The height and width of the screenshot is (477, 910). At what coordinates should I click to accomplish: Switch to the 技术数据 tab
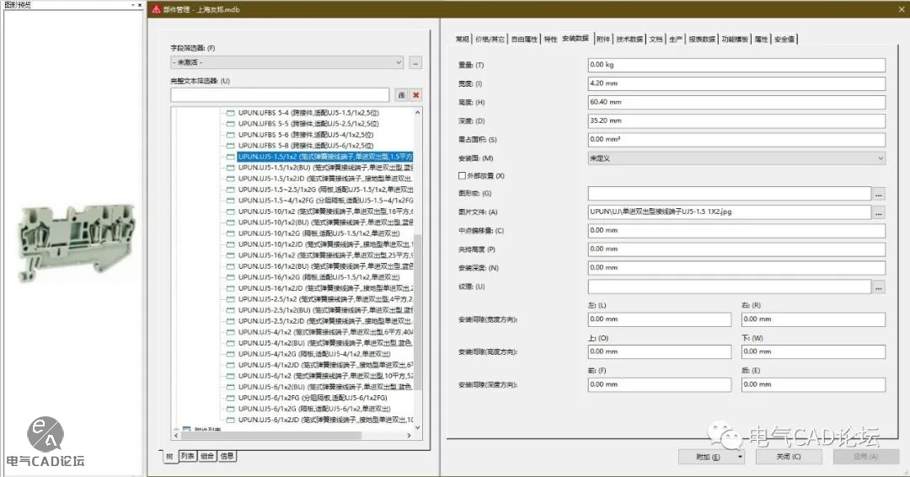point(629,39)
